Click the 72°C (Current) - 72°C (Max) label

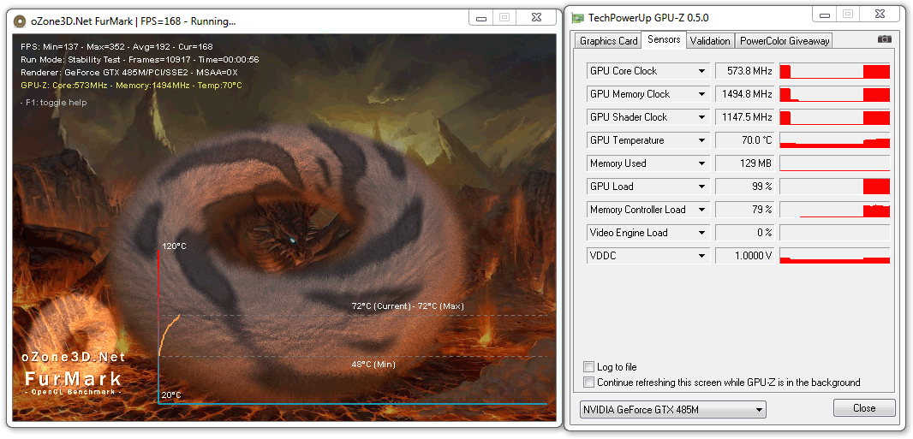[408, 306]
